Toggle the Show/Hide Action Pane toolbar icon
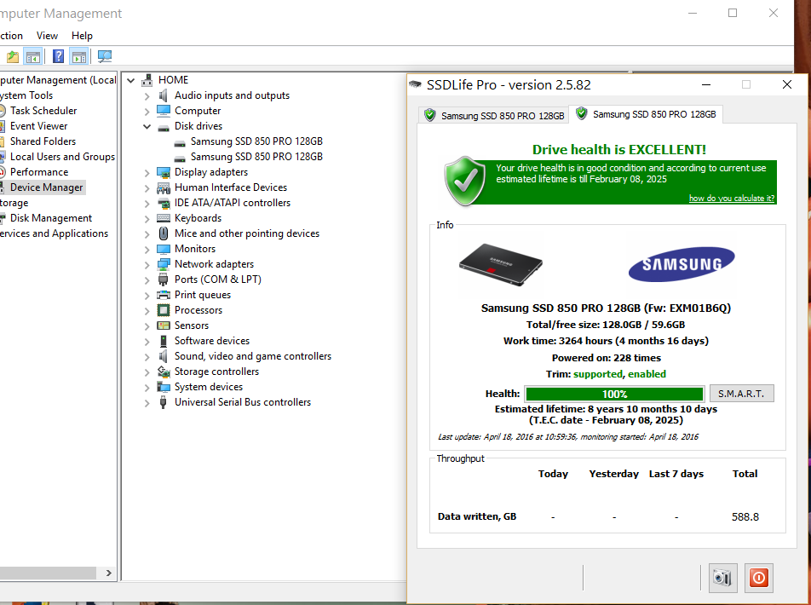Viewport: 811px width, 605px height. coord(79,56)
